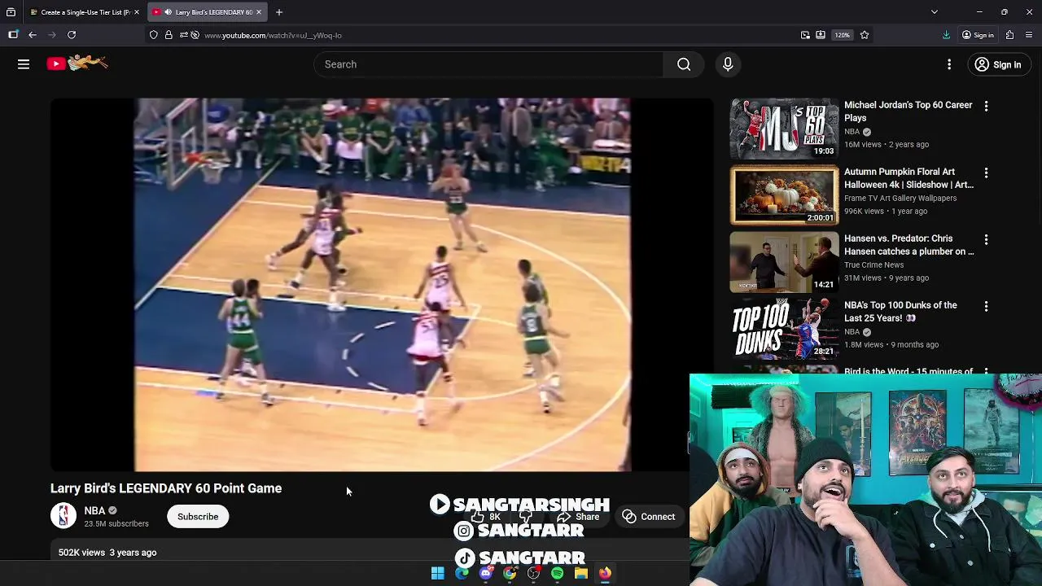This screenshot has height=586, width=1042.
Task: Focus the YouTube Search input field
Action: point(488,64)
